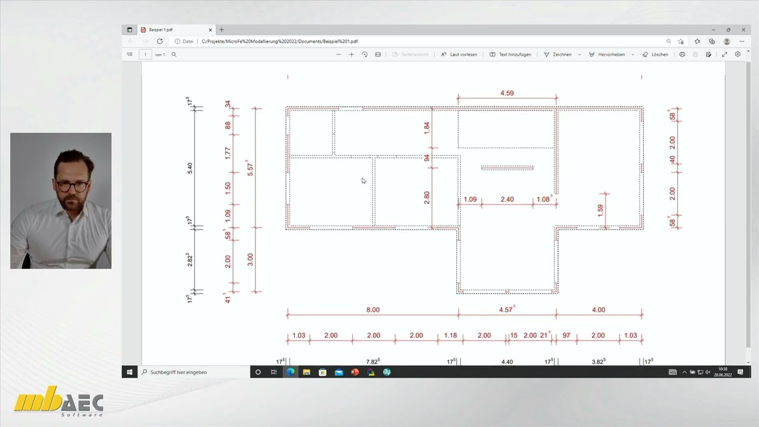Select the Löschen eraser tool
The width and height of the screenshot is (759, 427).
tap(655, 54)
